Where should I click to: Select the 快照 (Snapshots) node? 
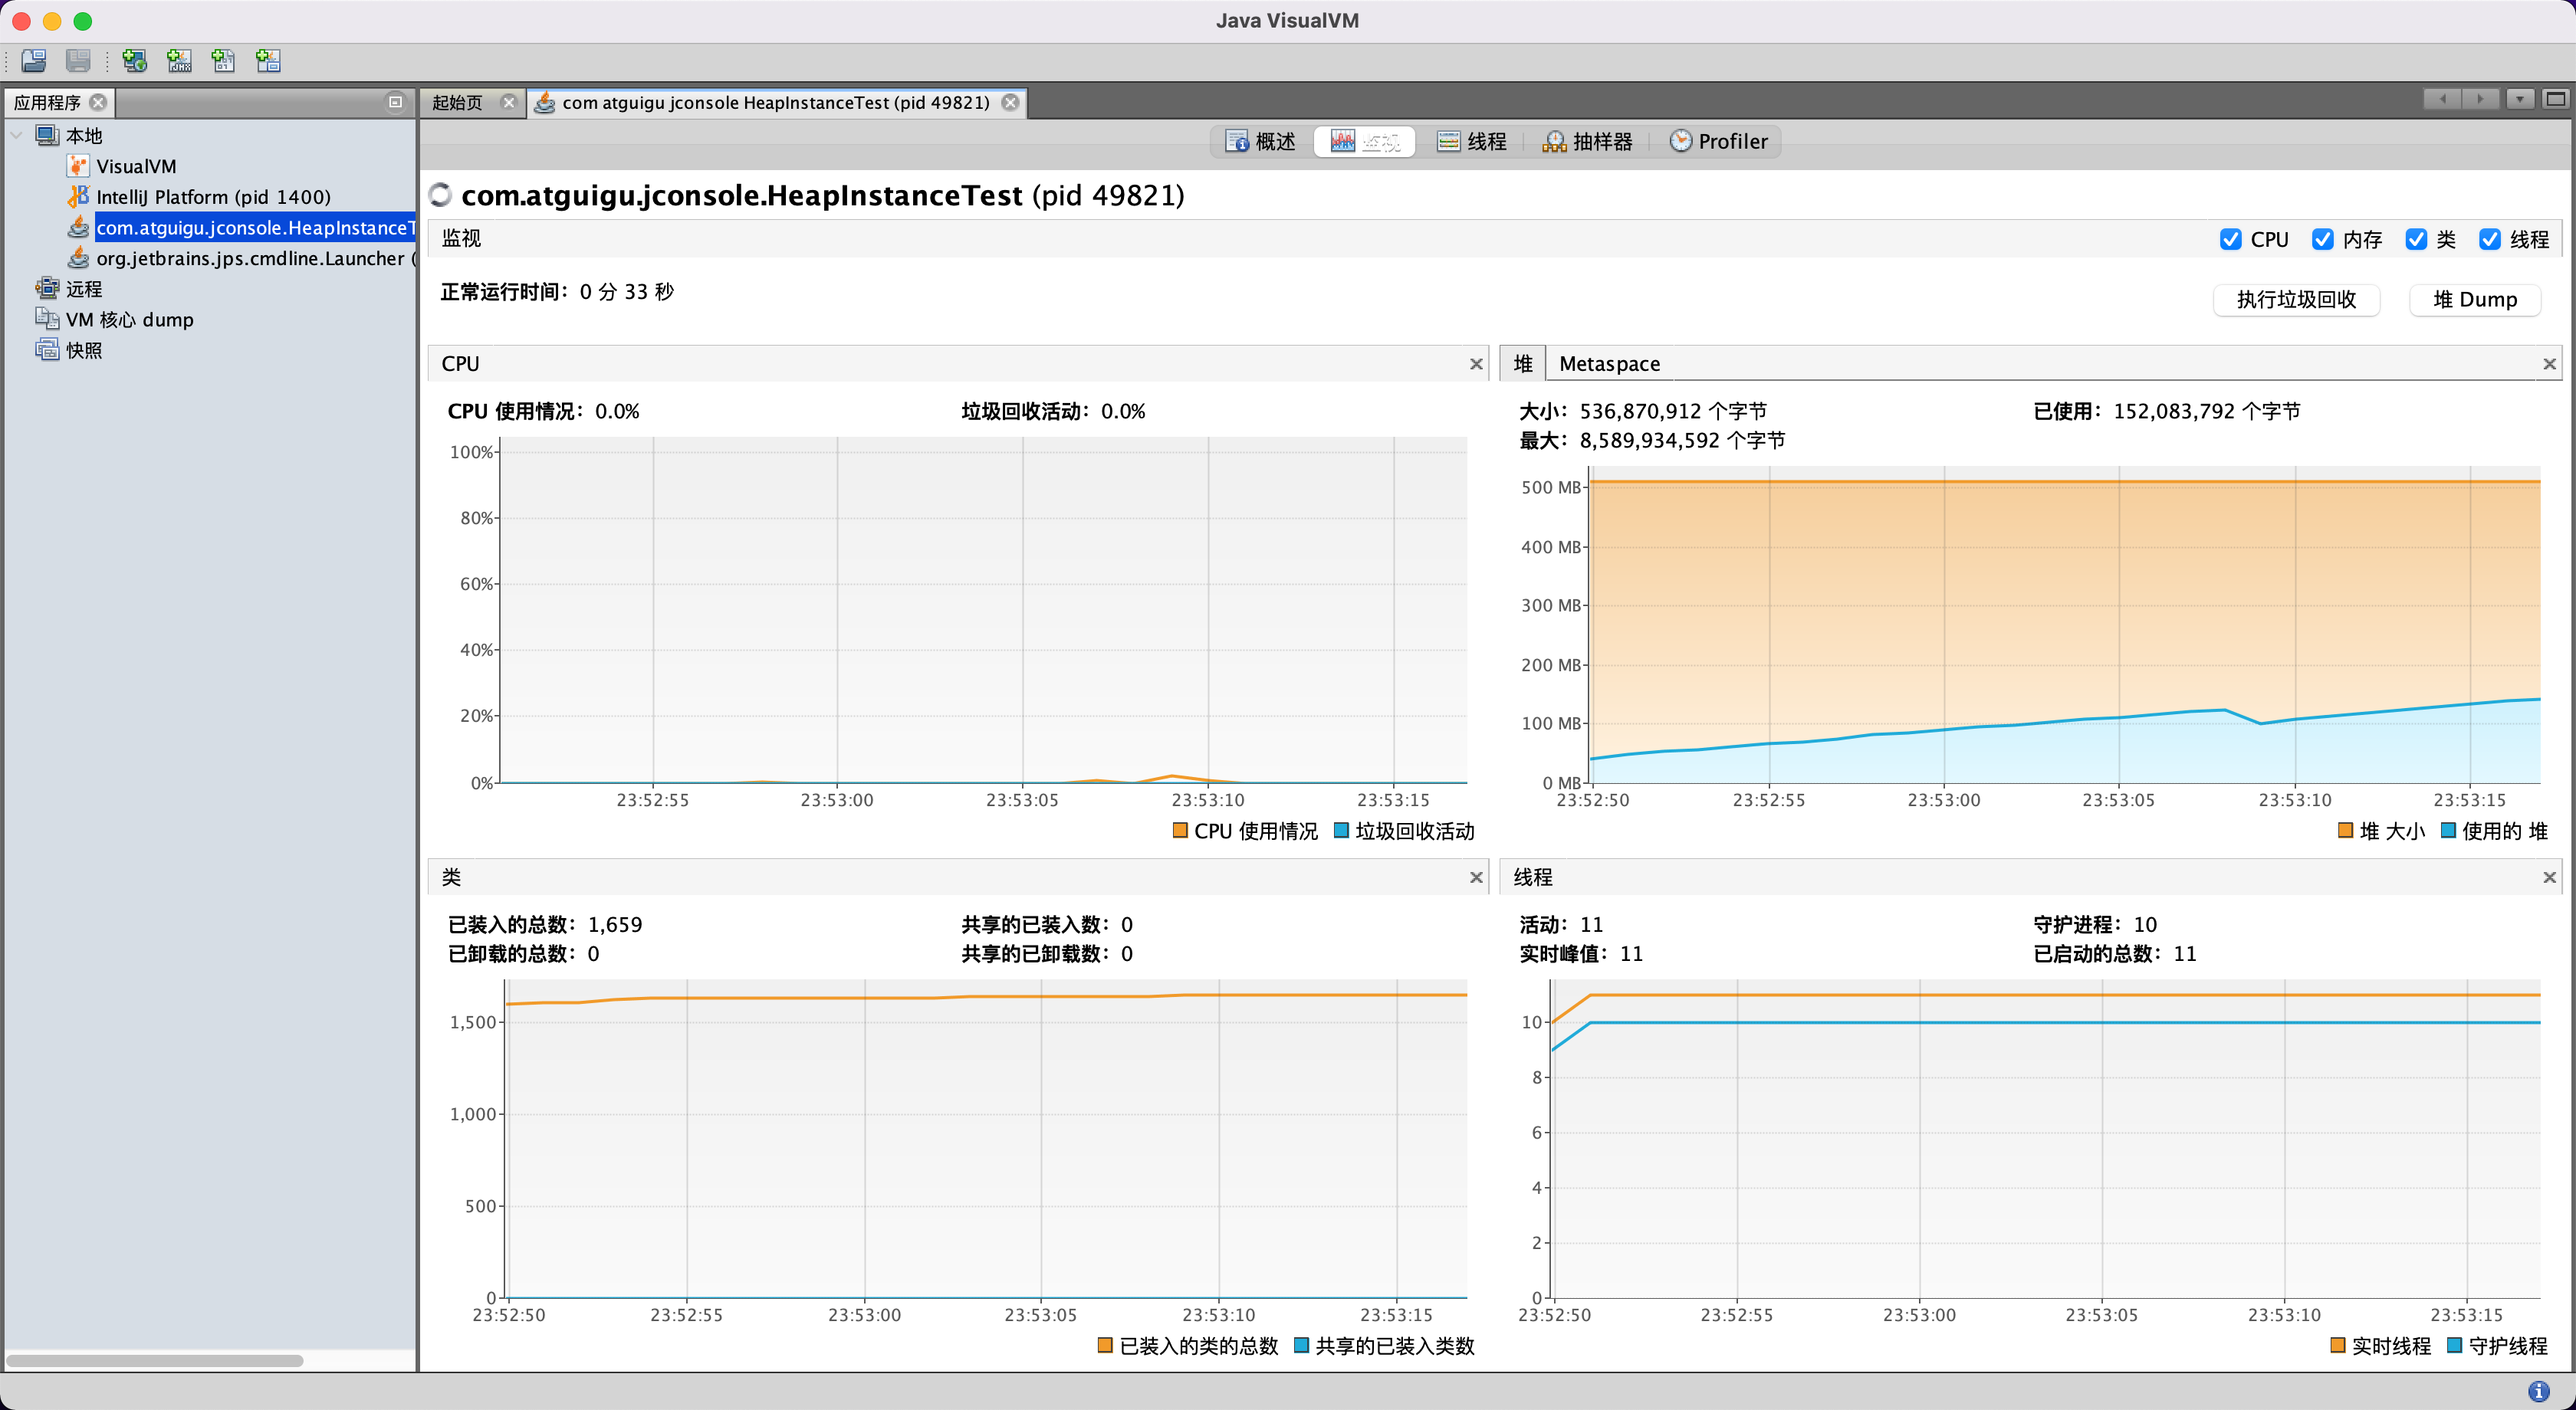point(84,351)
